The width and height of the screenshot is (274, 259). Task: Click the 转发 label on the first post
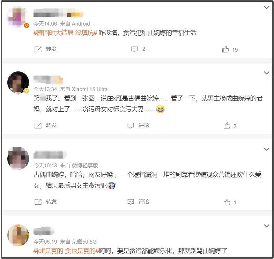click(x=51, y=49)
